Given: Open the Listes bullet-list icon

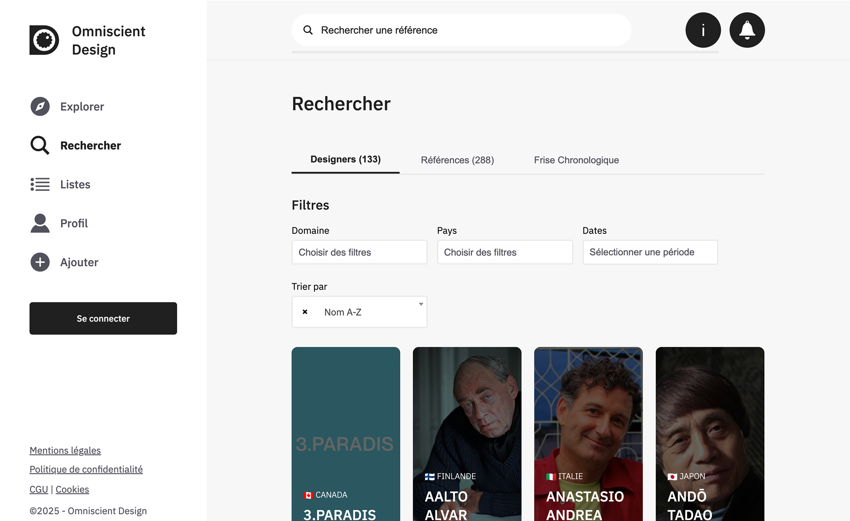Looking at the screenshot, I should click(x=40, y=184).
